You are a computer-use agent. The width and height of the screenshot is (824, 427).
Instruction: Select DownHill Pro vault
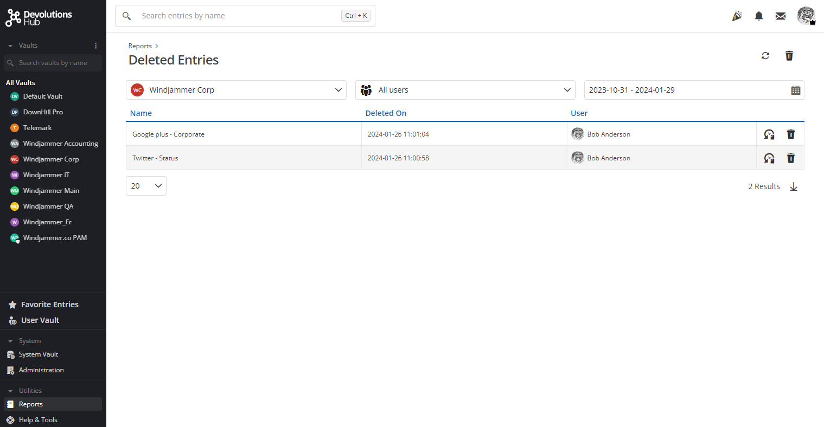click(x=43, y=112)
